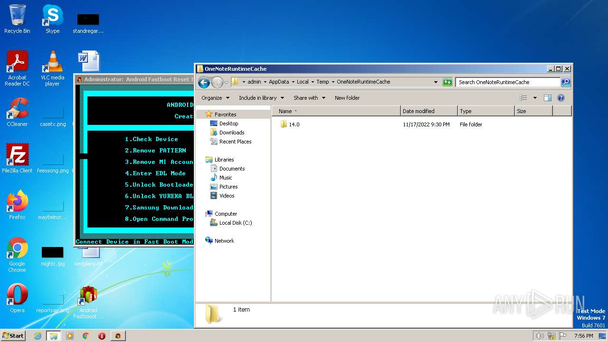The width and height of the screenshot is (608, 342).
Task: Open Internet Explorer from the taskbar
Action: tap(38, 336)
